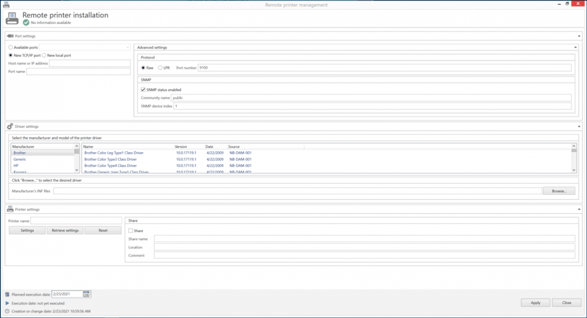Click the Port name input field
587x318 pixels.
coord(78,72)
